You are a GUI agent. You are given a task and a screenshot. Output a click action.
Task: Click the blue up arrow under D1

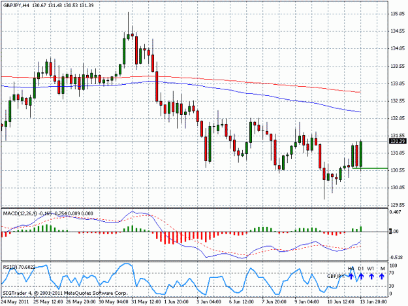[361, 277]
